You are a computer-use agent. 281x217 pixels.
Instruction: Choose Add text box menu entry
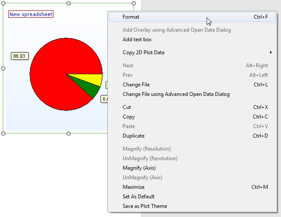137,39
